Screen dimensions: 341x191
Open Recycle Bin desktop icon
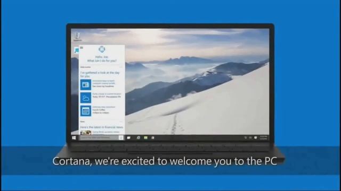click(x=77, y=37)
